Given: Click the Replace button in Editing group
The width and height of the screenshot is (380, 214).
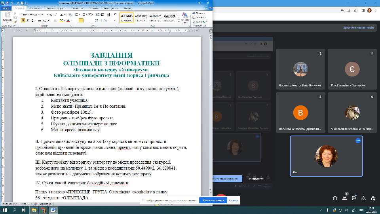Looking at the screenshot, I should coord(199,17).
